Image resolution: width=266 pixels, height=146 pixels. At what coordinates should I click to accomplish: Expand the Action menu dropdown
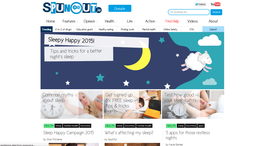[x=151, y=21]
